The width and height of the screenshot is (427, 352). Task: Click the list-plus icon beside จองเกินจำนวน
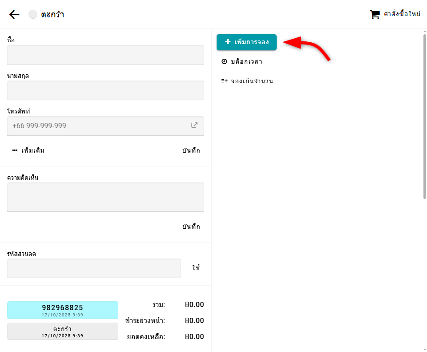[224, 81]
